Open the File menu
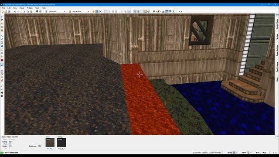 (3, 8)
